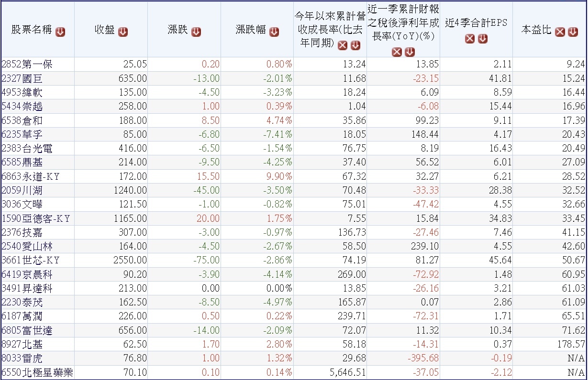Click 6419京晨科 stock name
Viewport: 588px width, 380px height.
tap(27, 274)
